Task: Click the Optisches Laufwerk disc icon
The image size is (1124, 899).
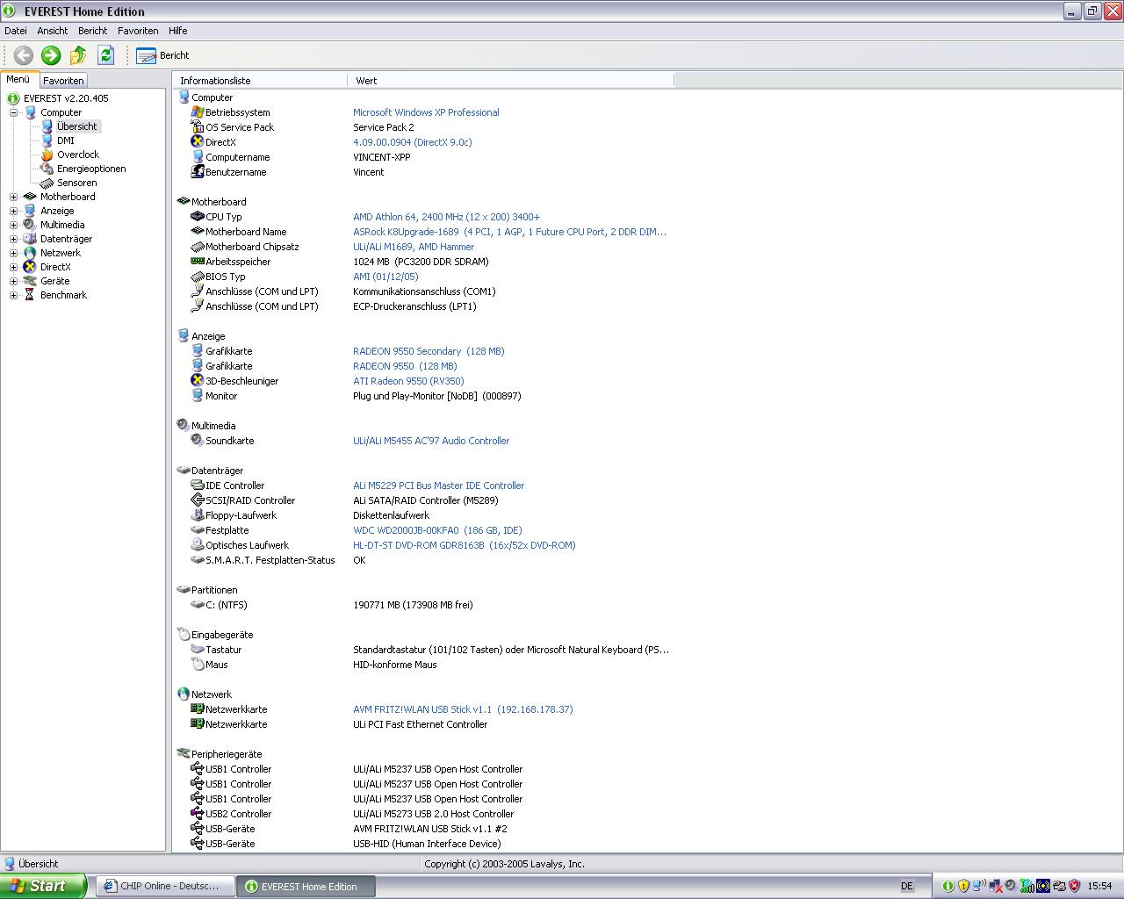Action: pyautogui.click(x=198, y=545)
